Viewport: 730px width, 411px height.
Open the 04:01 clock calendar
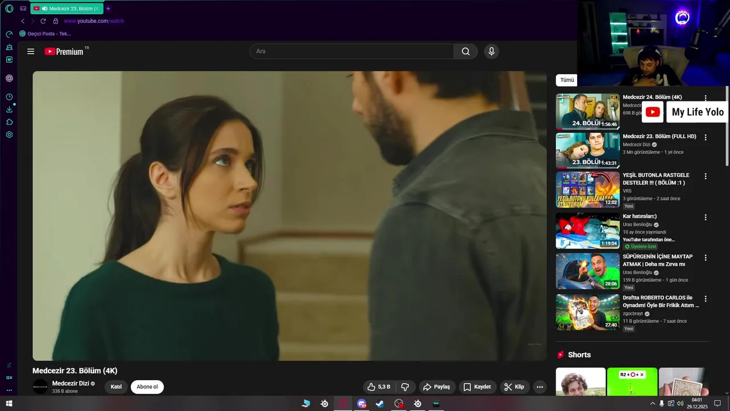click(697, 404)
